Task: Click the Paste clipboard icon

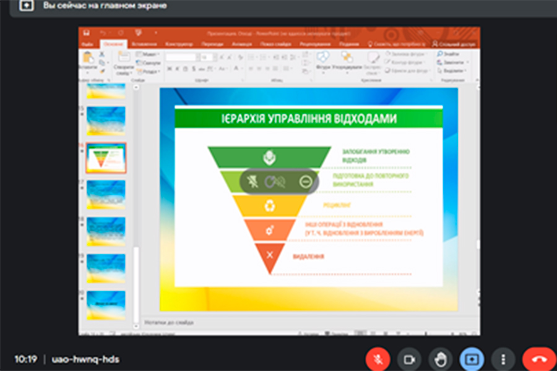Action: coord(88,57)
